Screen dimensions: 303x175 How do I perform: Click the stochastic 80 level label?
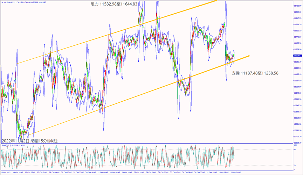point(296,150)
